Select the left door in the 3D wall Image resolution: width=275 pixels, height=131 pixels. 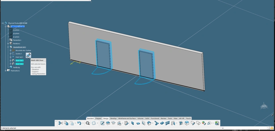[103, 54]
